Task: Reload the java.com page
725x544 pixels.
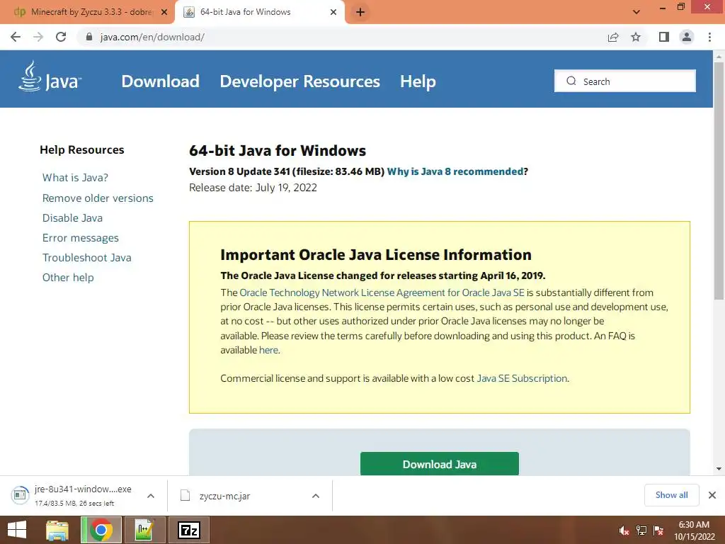Action: pyautogui.click(x=61, y=37)
